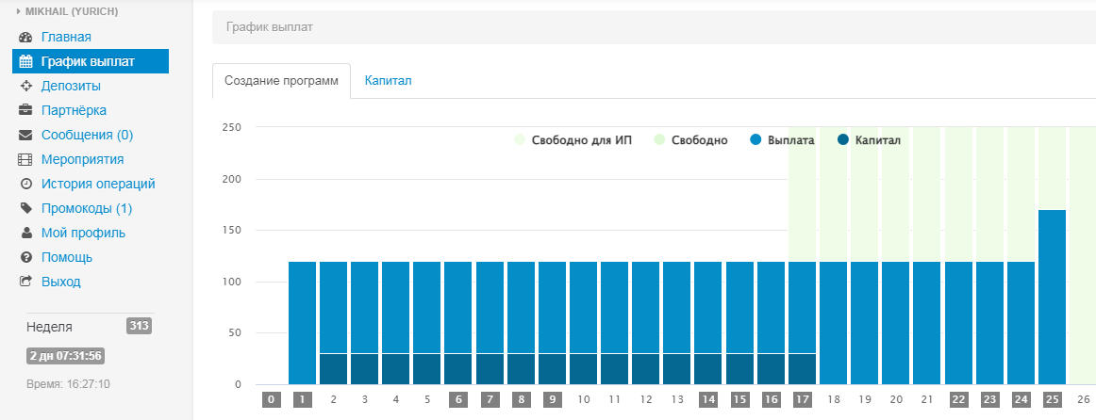
Task: Click the film icon next to Мероприятия
Action: tap(25, 160)
